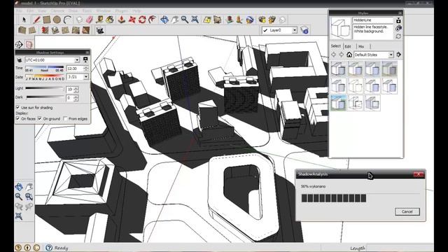
Task: Click Zoom Extents in the top toolbar
Action: [x=195, y=20]
